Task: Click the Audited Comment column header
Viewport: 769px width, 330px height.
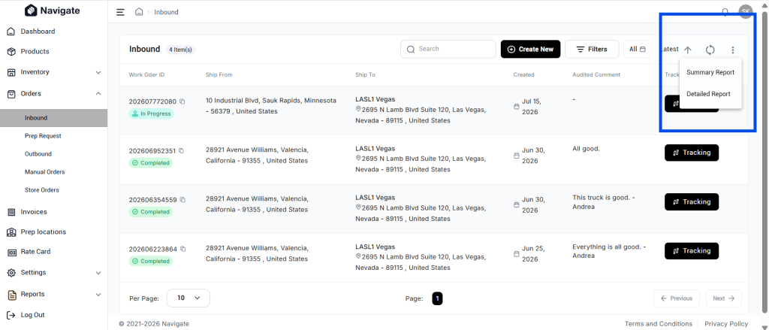Action: tap(596, 74)
